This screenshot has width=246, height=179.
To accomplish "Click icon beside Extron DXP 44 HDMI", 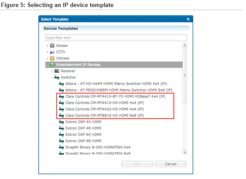I will (x=61, y=122).
